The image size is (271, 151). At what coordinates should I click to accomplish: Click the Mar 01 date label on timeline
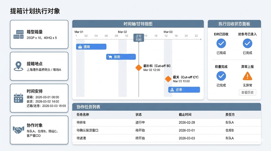[x=79, y=32]
